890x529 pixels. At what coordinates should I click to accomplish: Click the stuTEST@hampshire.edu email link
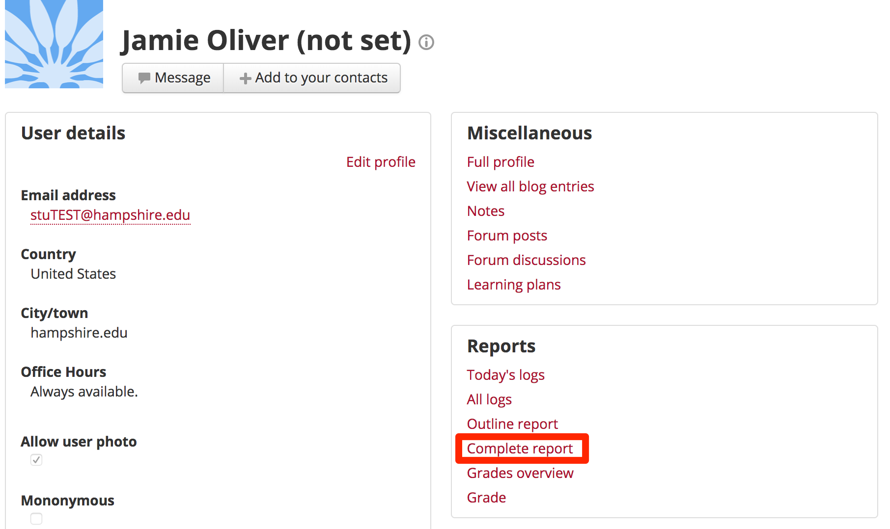click(x=111, y=215)
